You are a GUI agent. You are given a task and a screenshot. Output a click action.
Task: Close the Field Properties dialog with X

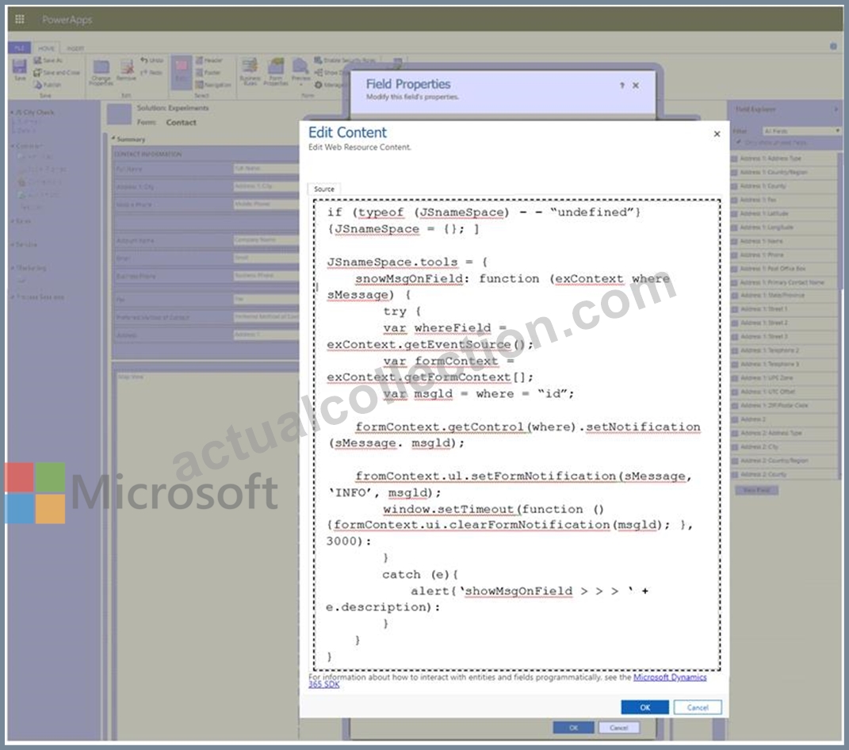(x=636, y=85)
